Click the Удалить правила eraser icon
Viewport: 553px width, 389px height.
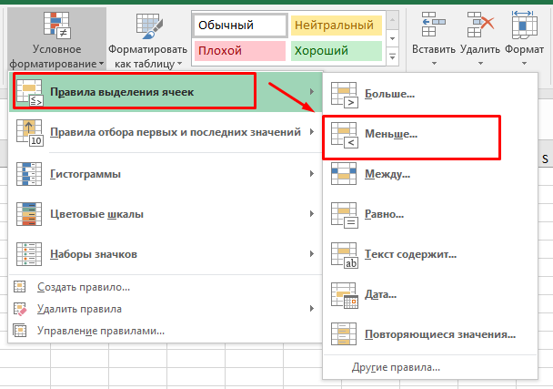[20, 309]
